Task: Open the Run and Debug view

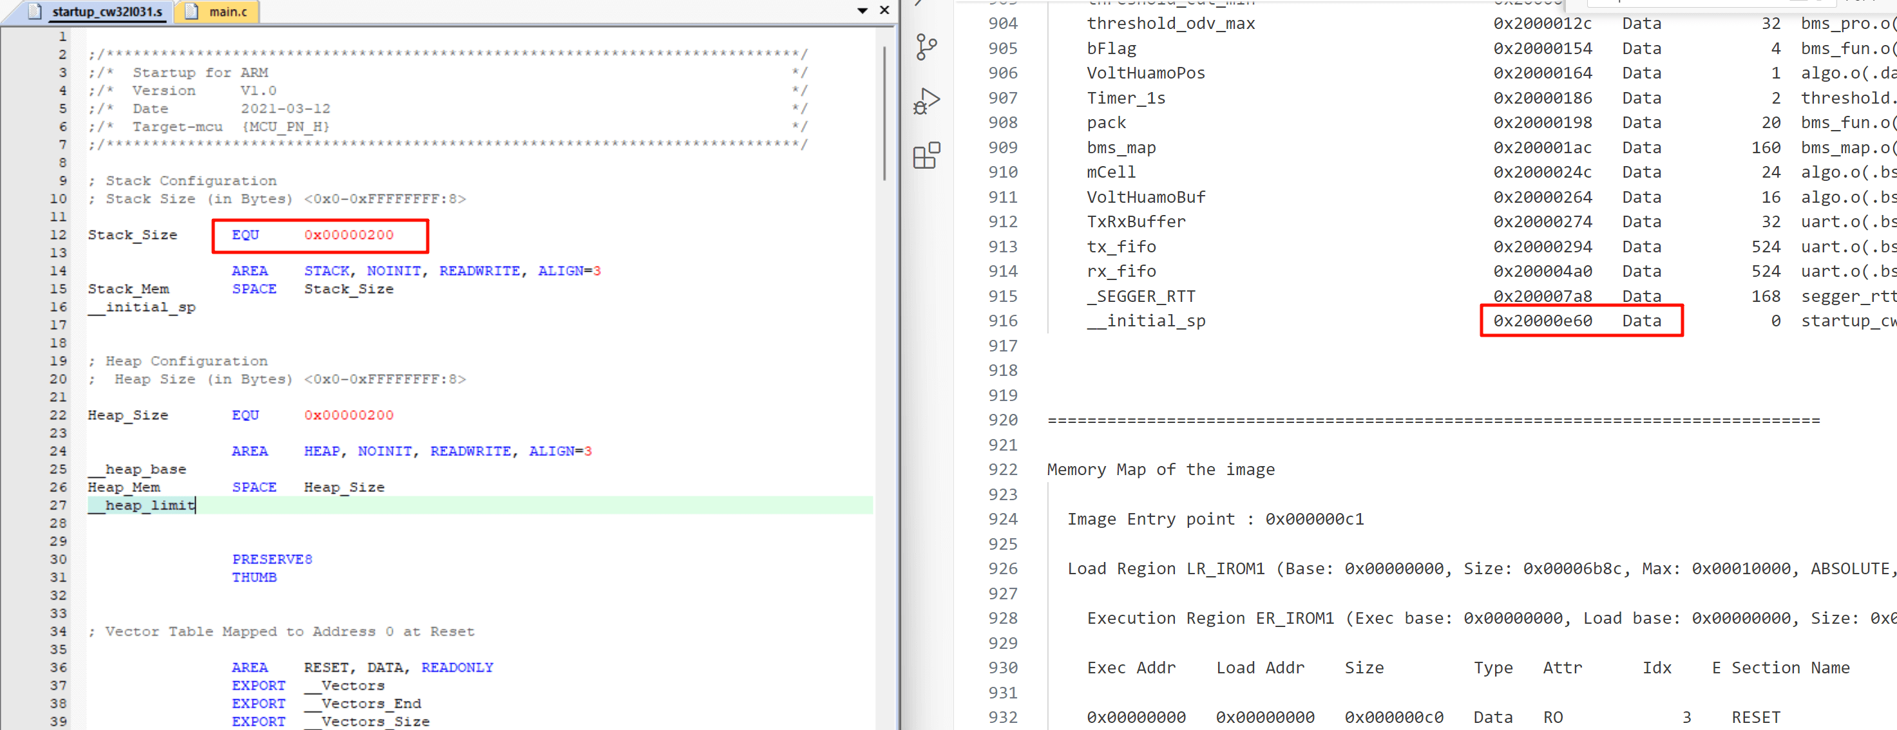Action: click(926, 101)
